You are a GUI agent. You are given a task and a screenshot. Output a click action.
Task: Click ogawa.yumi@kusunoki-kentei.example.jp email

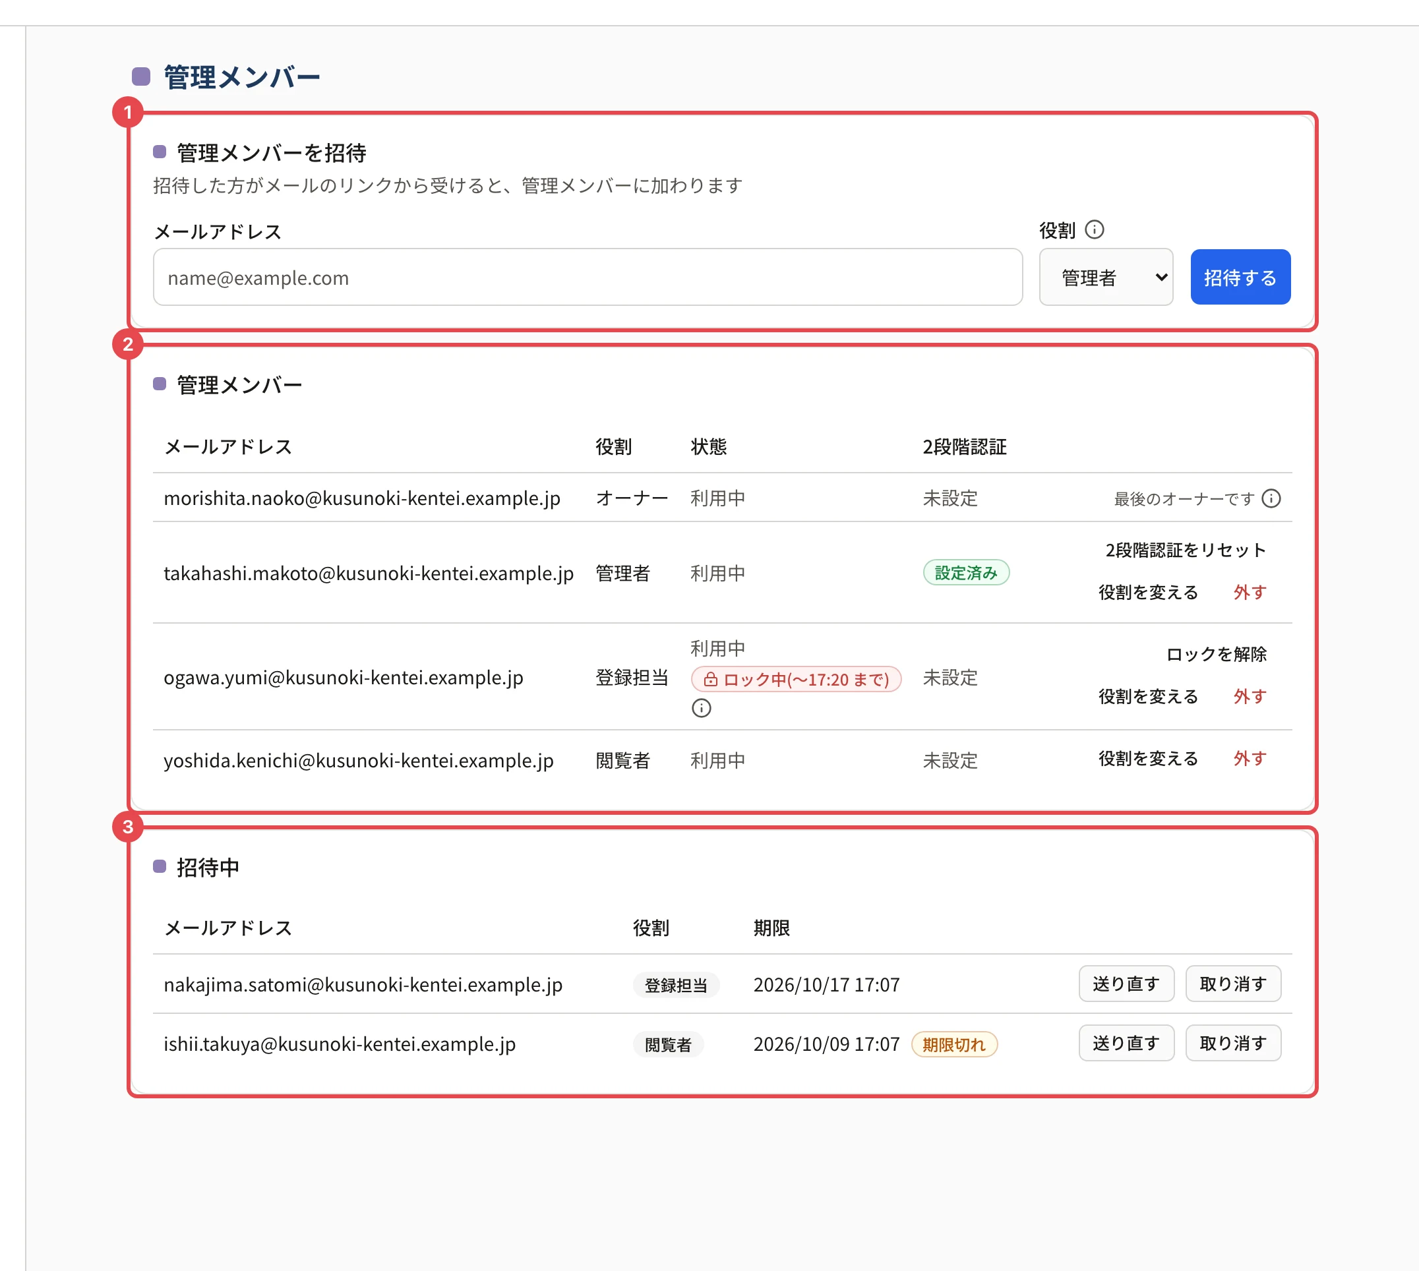tap(343, 678)
